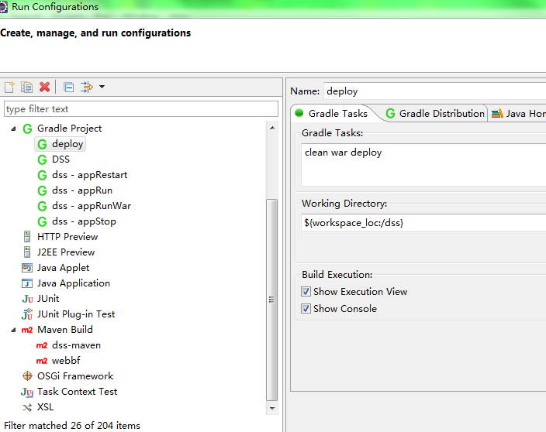Select the webbf Maven configuration

click(x=66, y=361)
